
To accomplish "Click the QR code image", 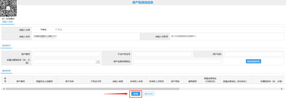I will click(x=8, y=8).
